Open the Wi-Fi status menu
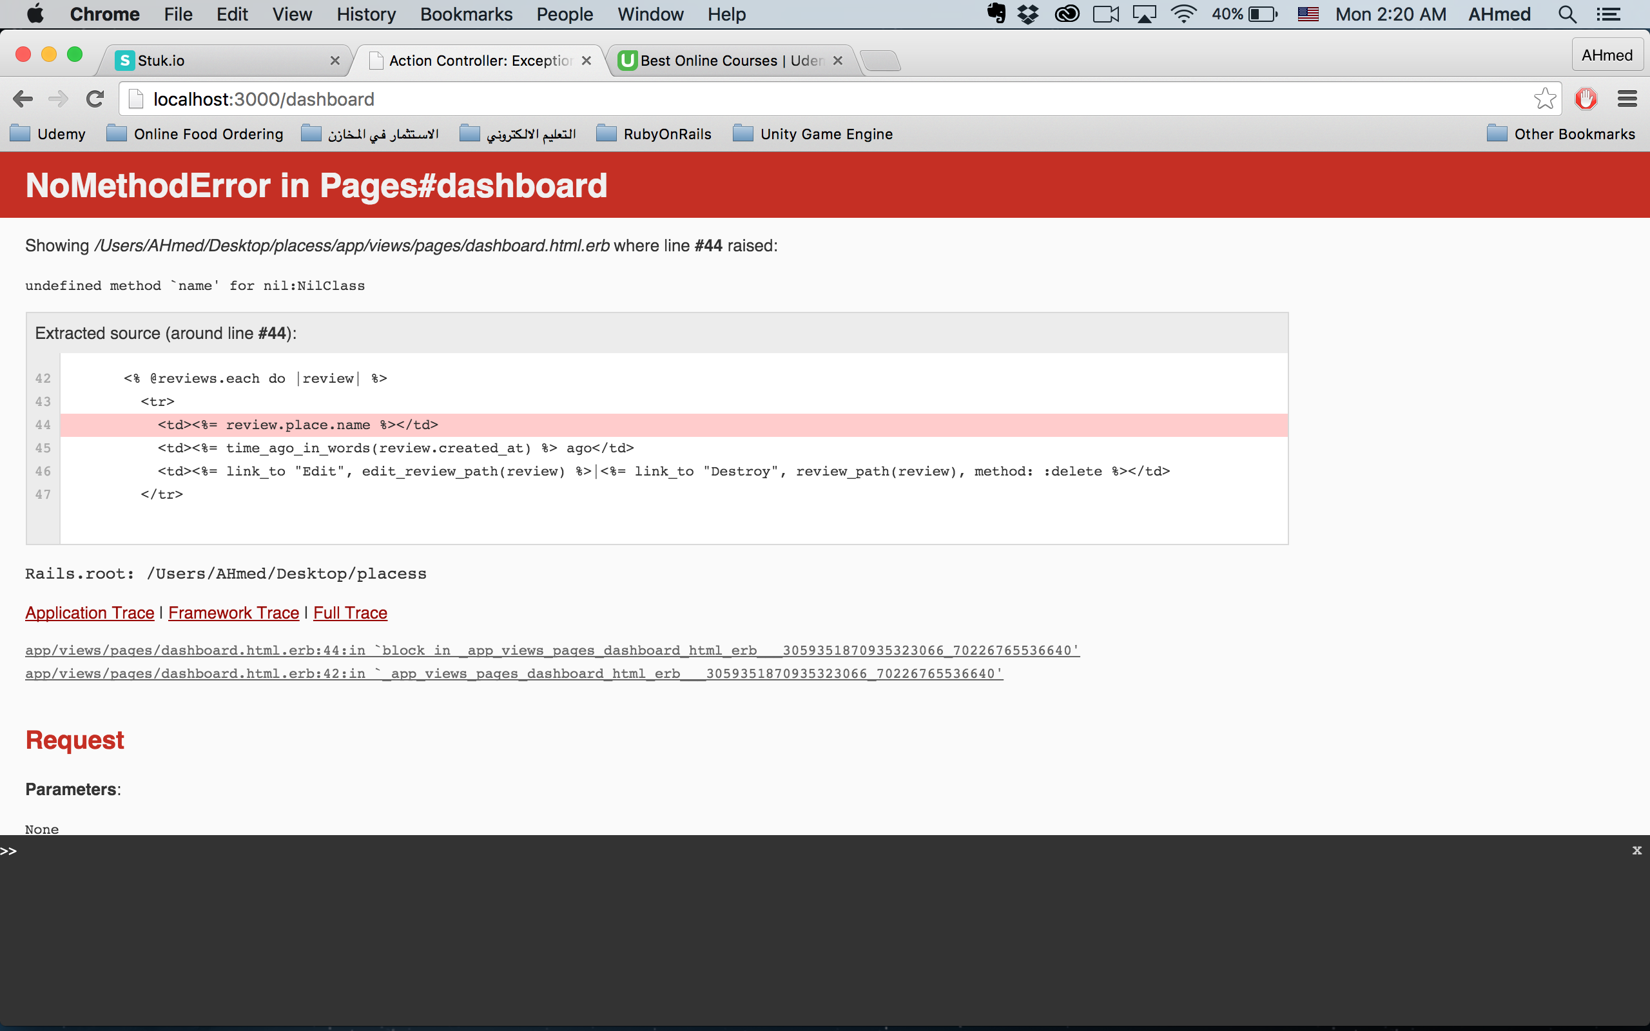Viewport: 1650px width, 1031px height. (1183, 14)
